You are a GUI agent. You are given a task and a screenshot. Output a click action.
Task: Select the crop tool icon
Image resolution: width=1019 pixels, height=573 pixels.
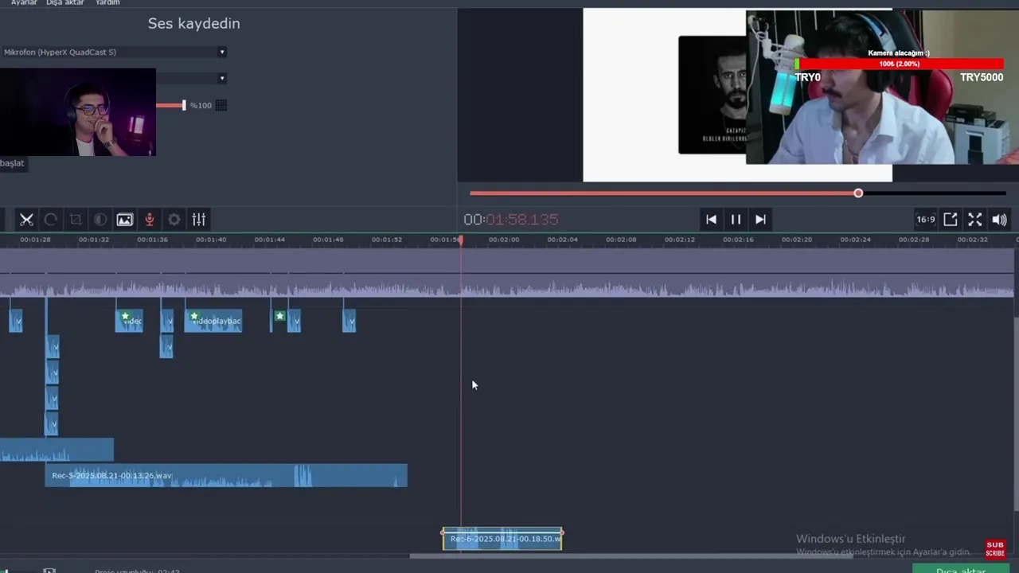(x=76, y=220)
